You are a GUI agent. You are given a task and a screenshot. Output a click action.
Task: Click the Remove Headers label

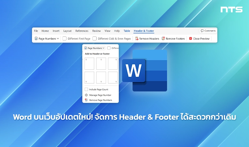149,39
